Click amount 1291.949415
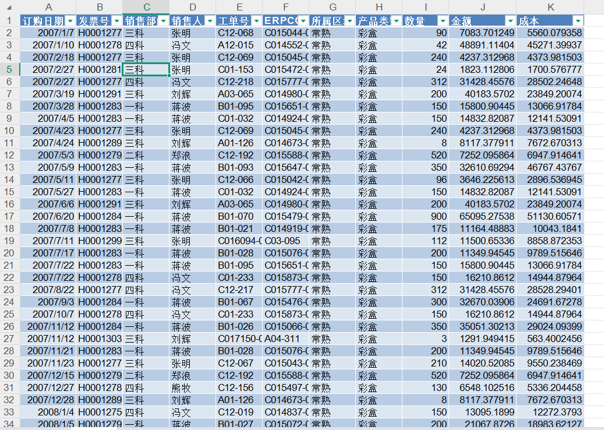 tap(483, 339)
